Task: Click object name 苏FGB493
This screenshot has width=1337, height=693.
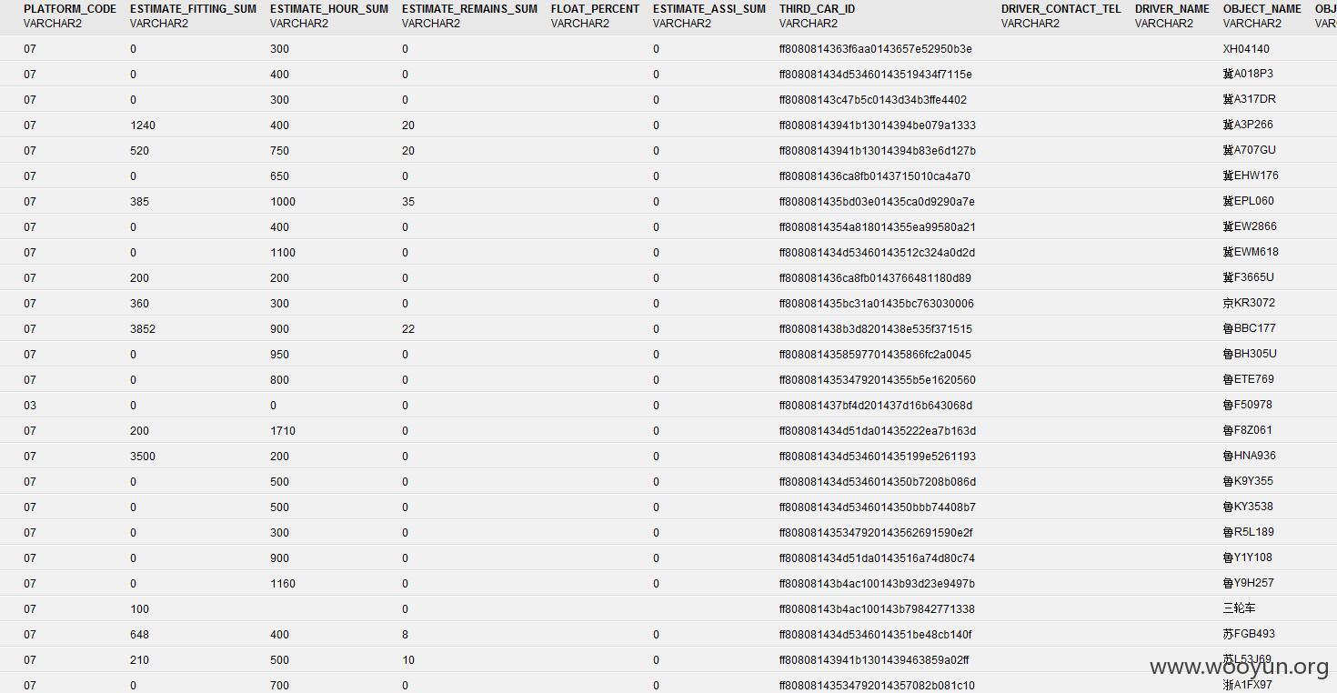Action: (1249, 635)
